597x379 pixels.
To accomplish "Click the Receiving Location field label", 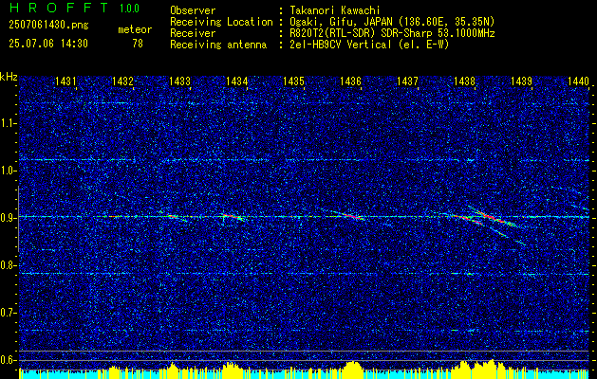I will click(x=221, y=22).
